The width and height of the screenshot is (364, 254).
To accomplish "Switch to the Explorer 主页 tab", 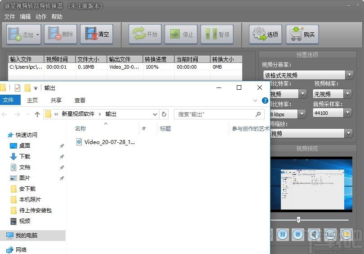I will click(x=32, y=100).
